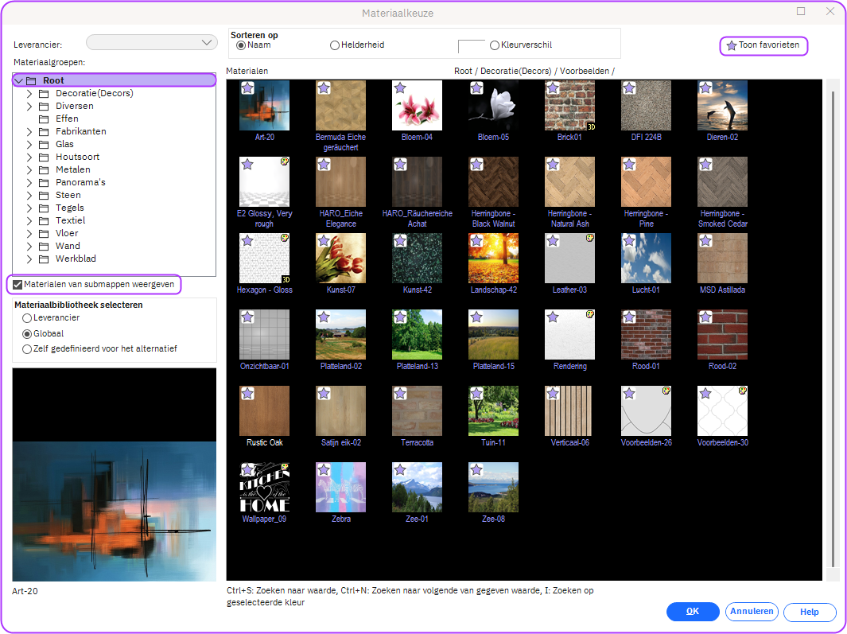
Task: Click the folder icon next to Houtsoort
Action: click(x=45, y=157)
